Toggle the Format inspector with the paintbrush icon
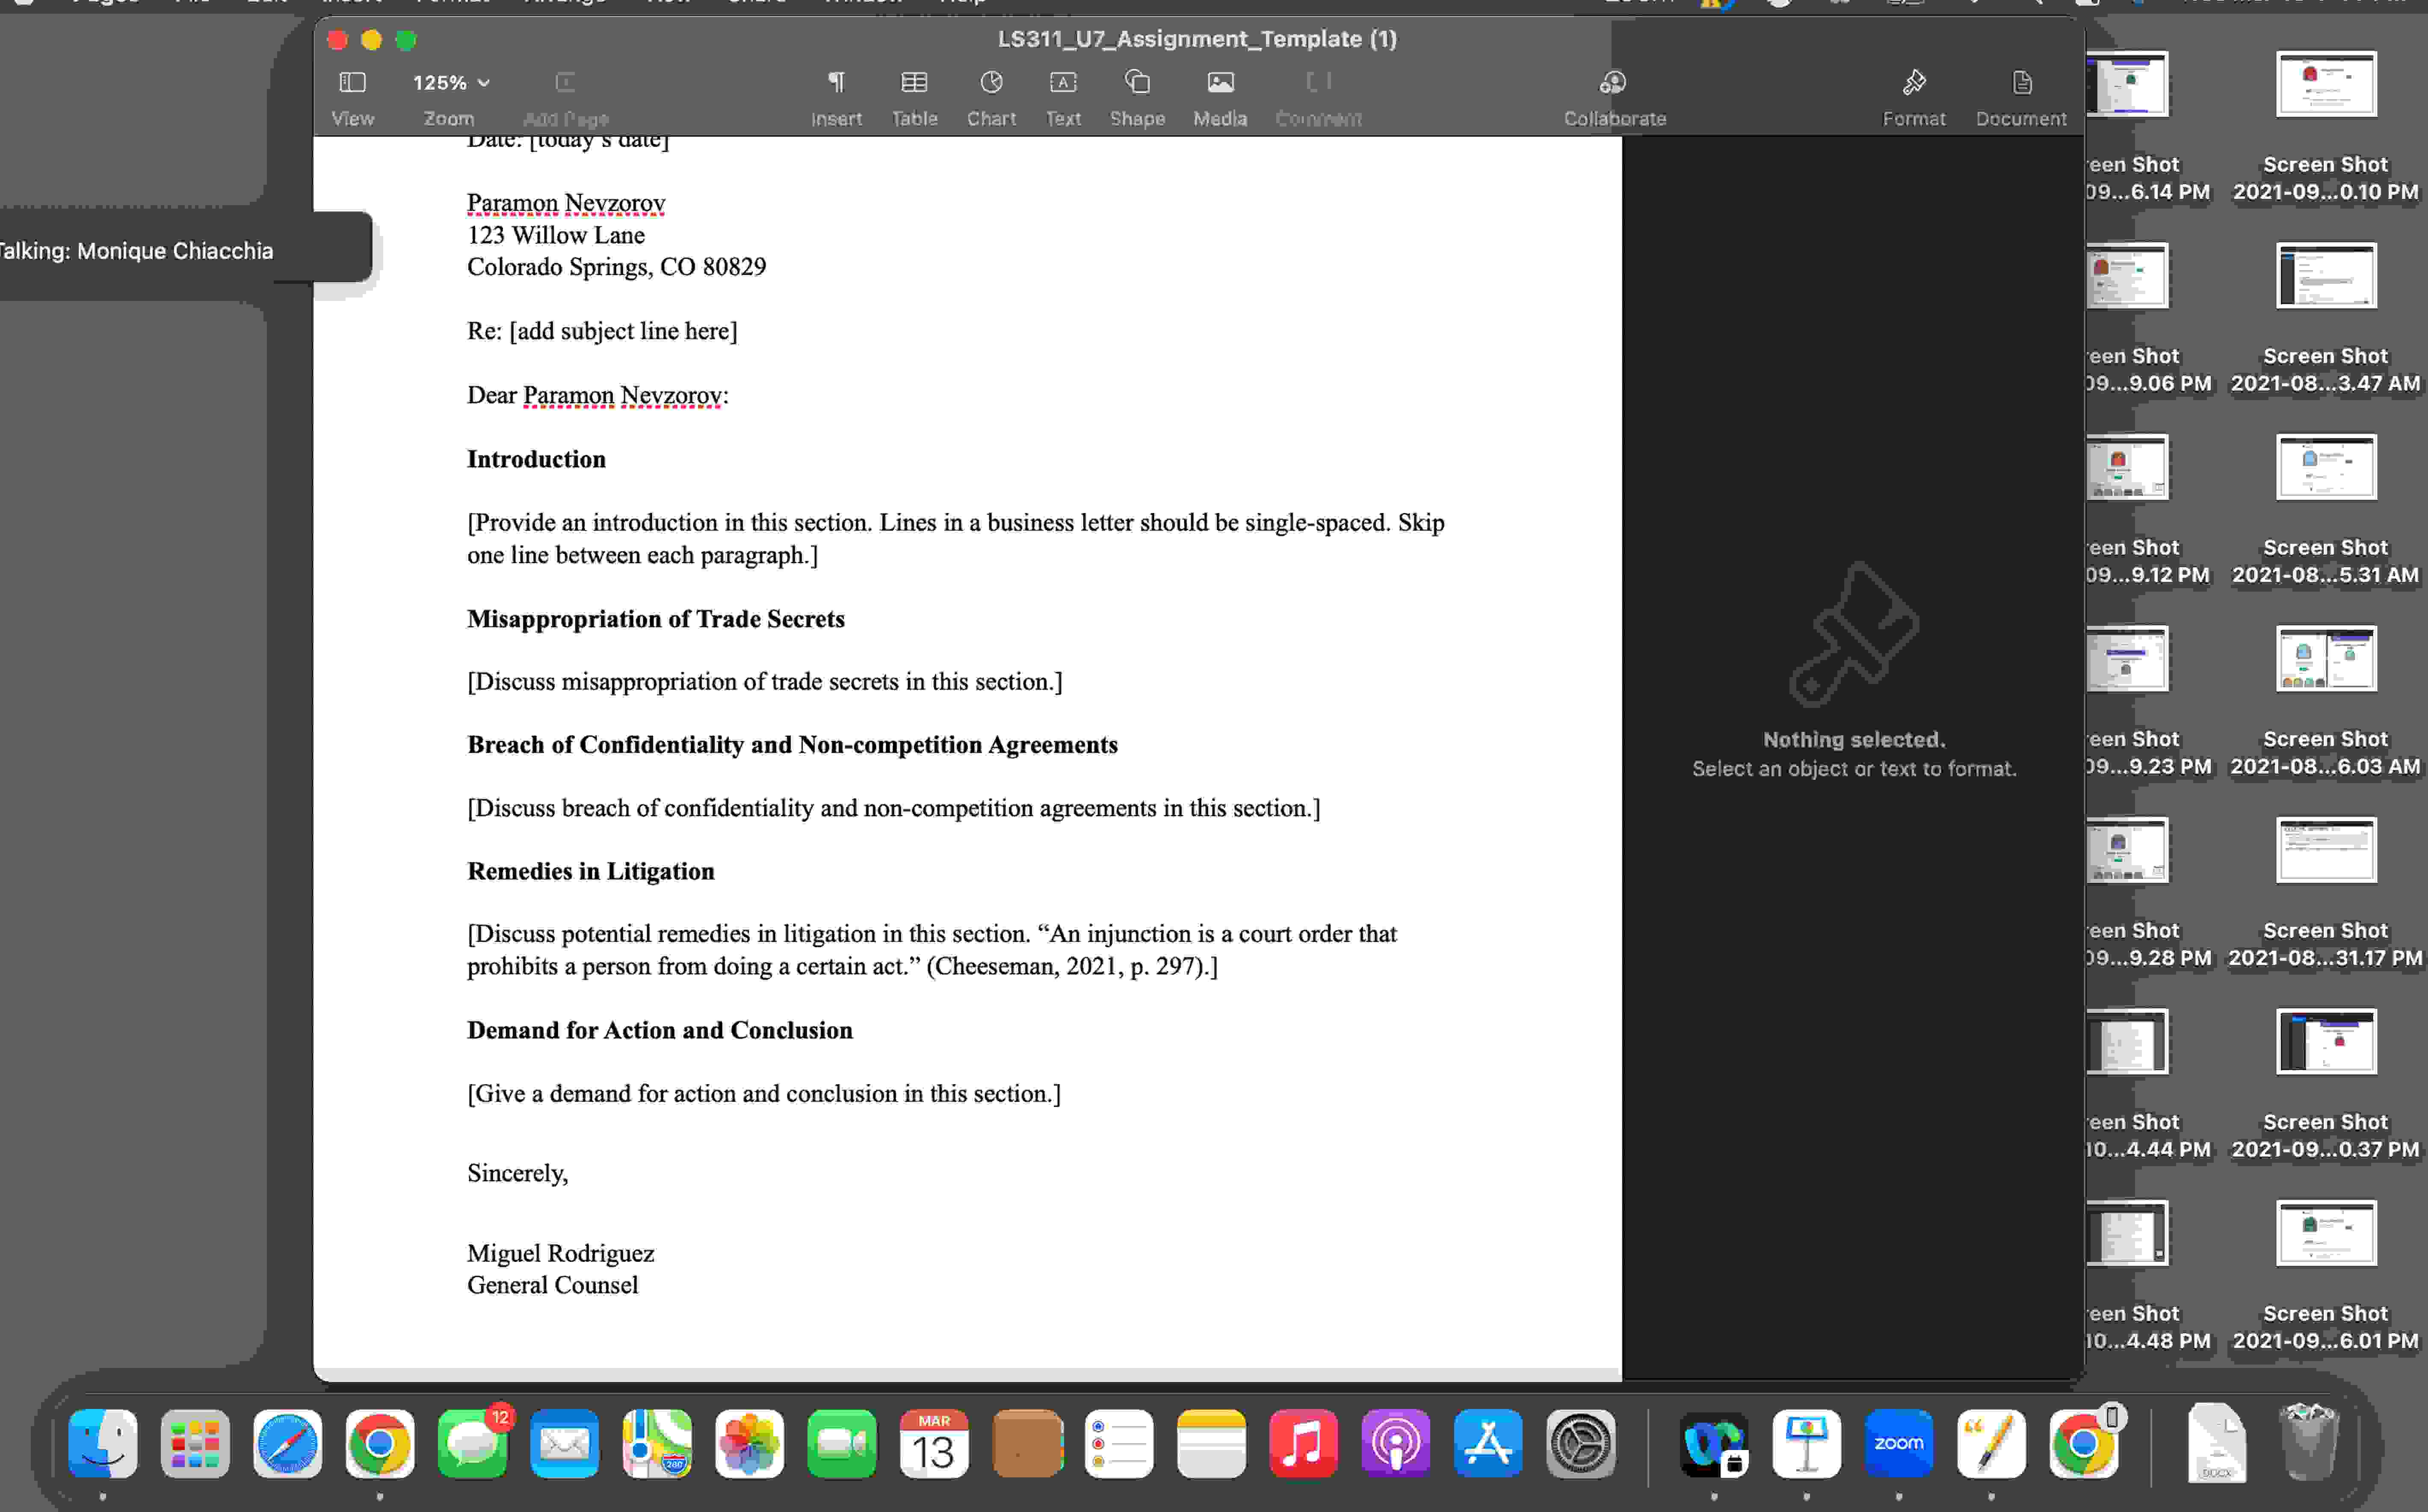 click(x=1914, y=95)
